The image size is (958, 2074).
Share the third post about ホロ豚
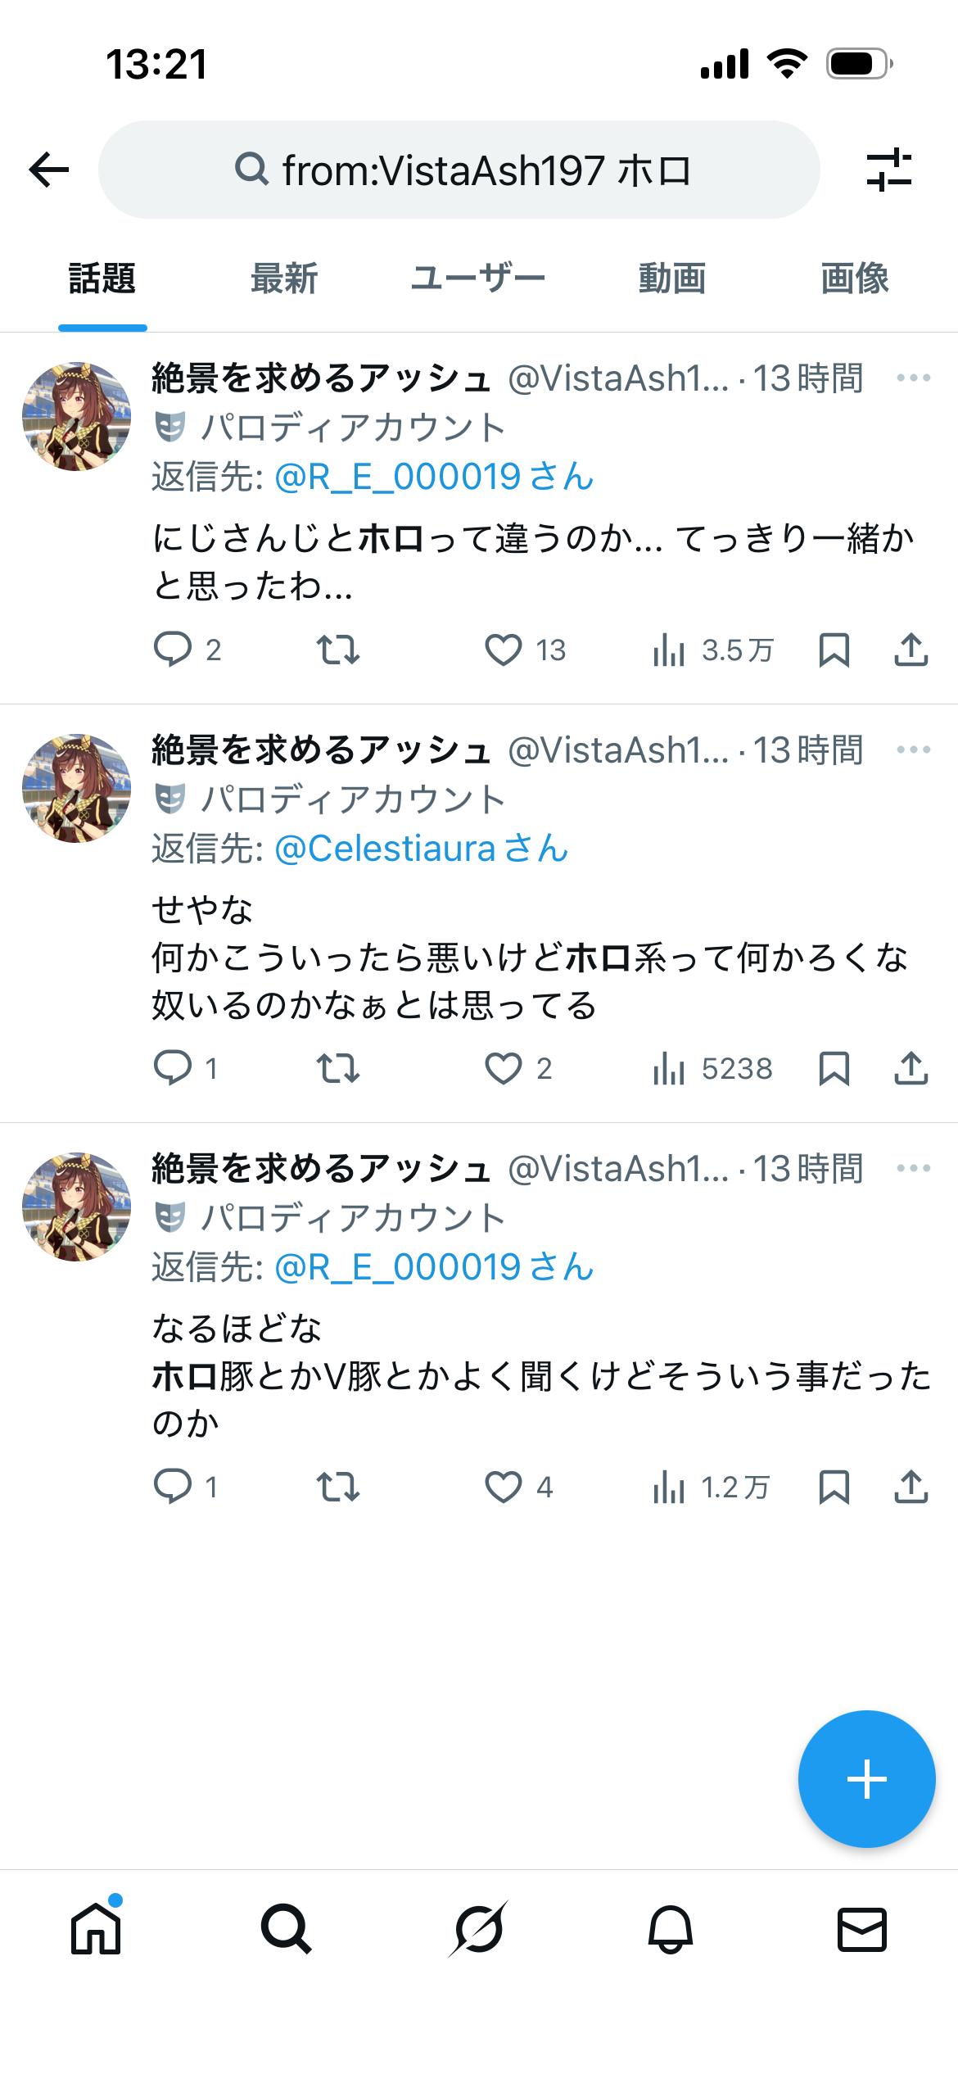(x=911, y=1488)
